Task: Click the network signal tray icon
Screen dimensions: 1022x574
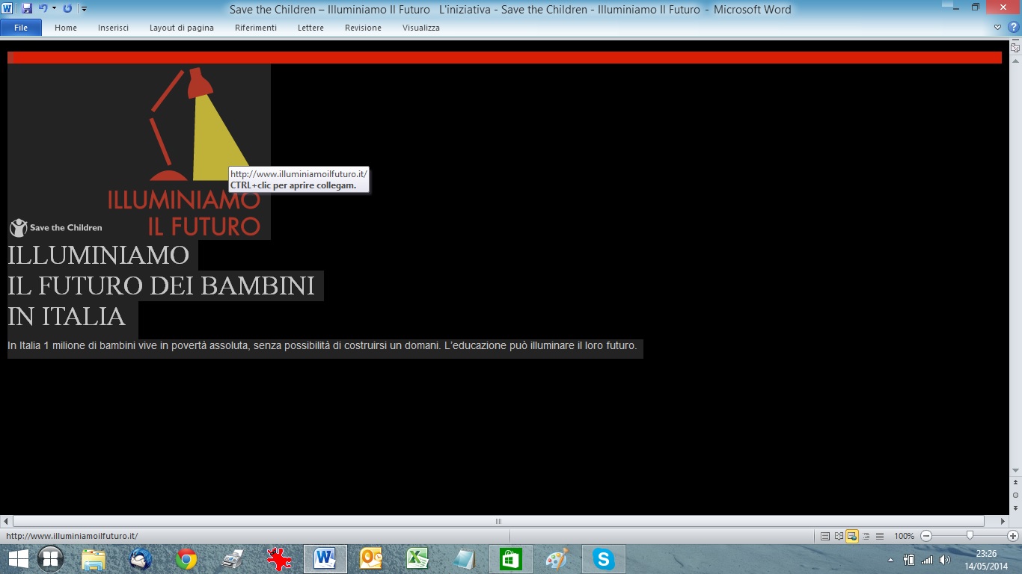Action: click(928, 559)
